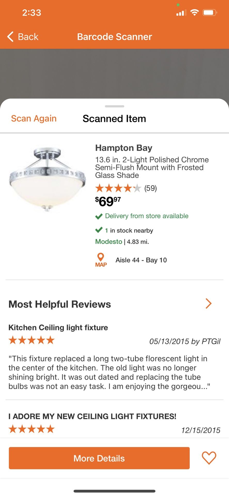Tap the Aisle 44 - Bay 10 location
This screenshot has width=229, height=497.
(x=141, y=260)
